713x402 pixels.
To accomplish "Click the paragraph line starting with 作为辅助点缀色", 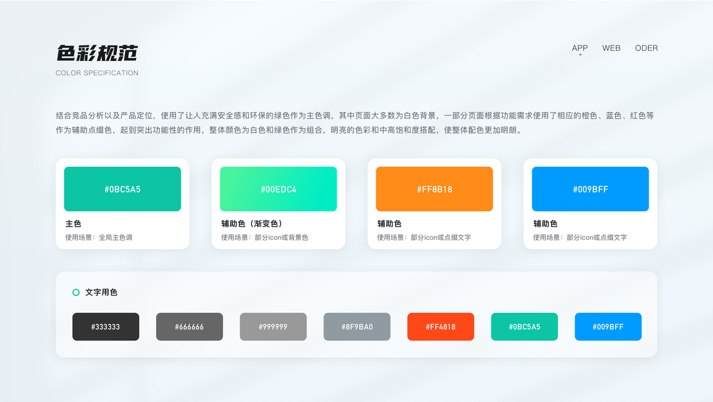I will point(289,130).
